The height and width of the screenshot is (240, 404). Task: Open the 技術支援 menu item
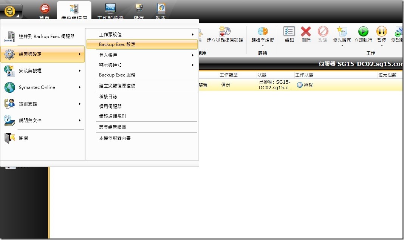[x=42, y=104]
